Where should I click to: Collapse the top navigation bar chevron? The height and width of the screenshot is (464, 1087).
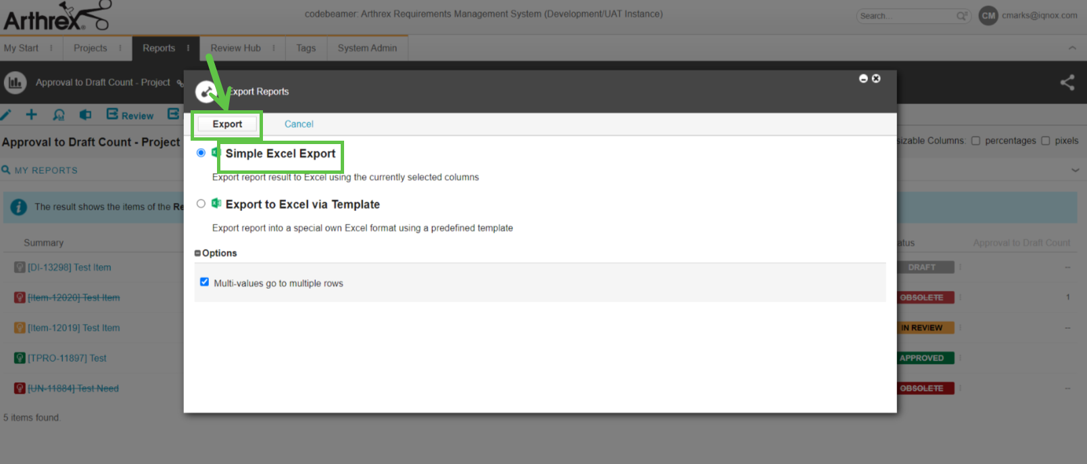coord(1072,48)
